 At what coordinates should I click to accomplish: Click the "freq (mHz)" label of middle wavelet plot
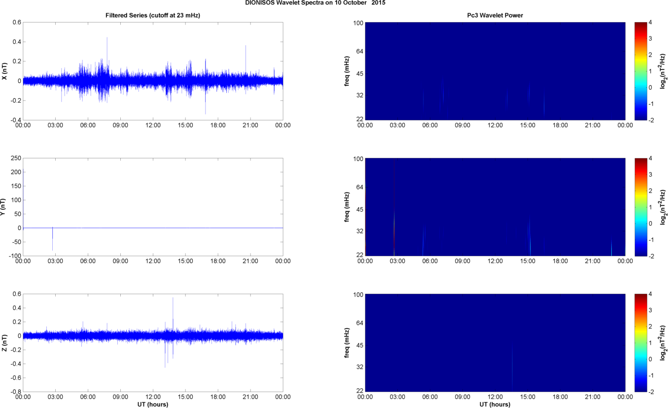(x=348, y=207)
